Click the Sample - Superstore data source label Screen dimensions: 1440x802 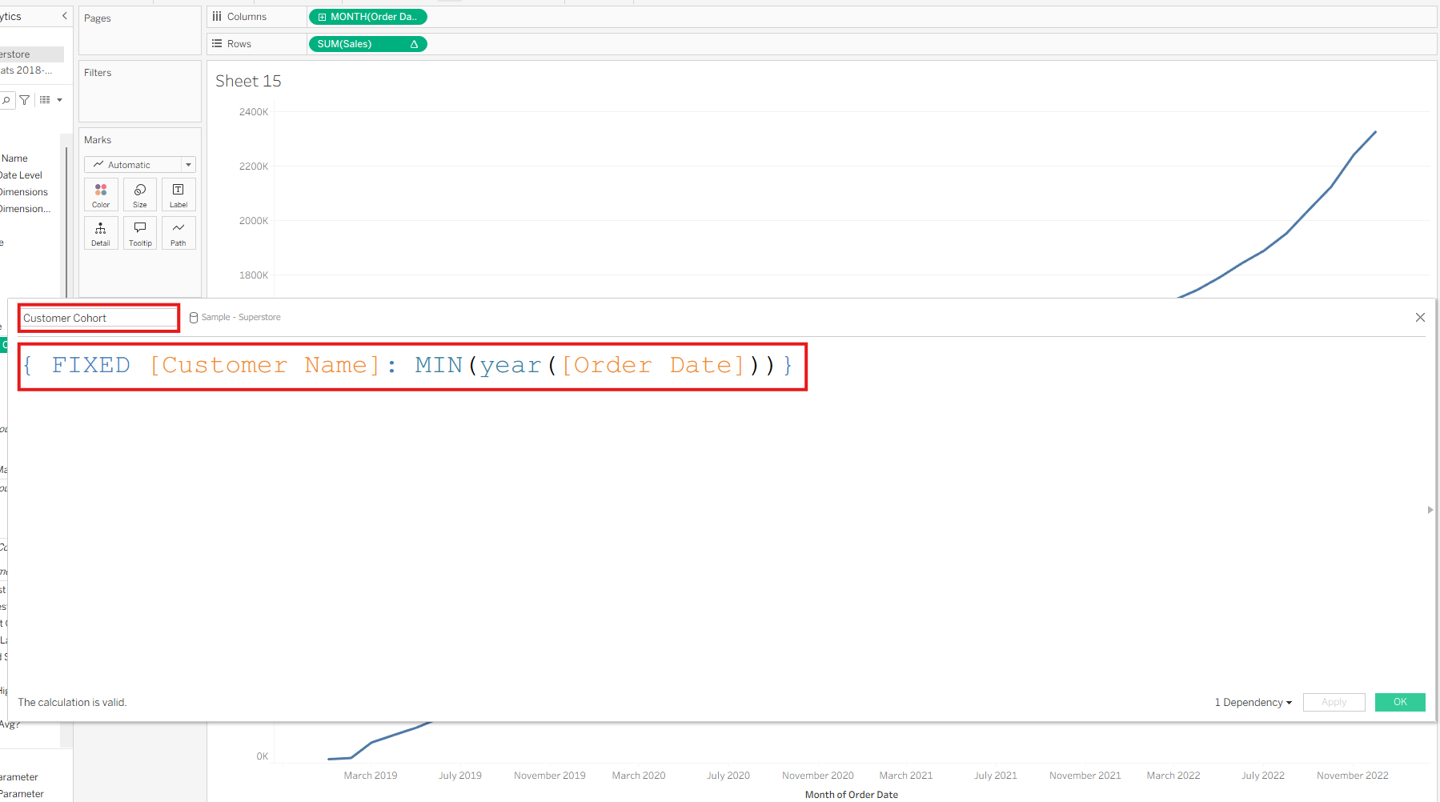point(241,318)
